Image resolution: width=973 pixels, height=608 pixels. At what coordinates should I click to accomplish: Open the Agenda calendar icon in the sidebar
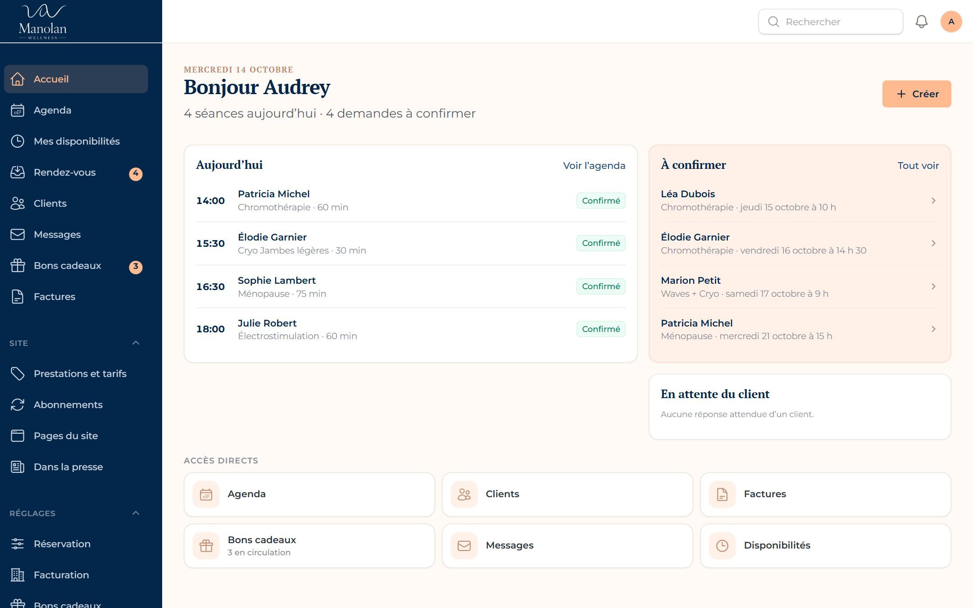click(x=18, y=110)
